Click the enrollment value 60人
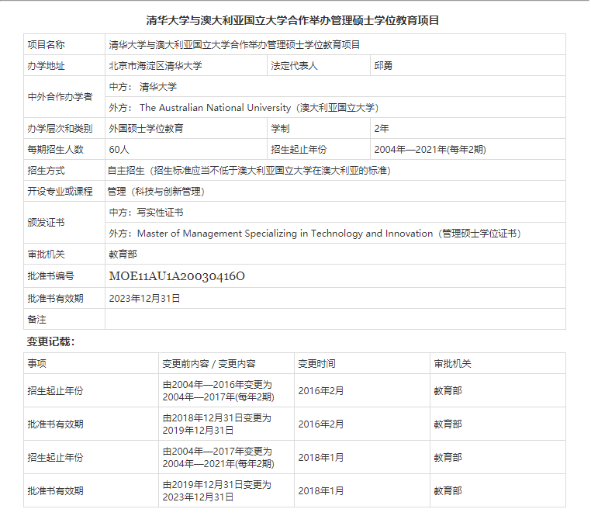 pos(119,150)
